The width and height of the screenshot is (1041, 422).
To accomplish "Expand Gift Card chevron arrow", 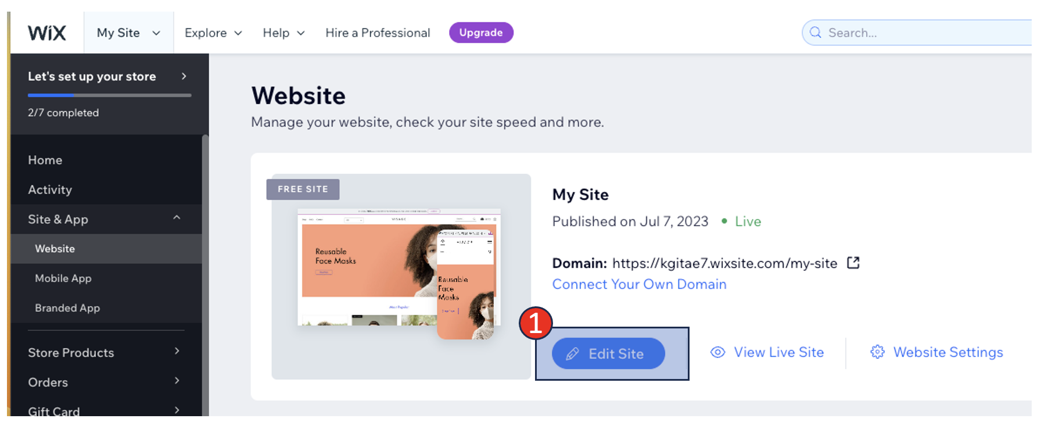I will click(x=177, y=410).
